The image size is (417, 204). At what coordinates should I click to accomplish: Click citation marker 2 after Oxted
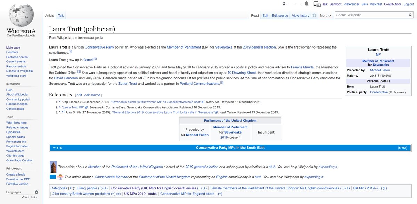coord(95,59)
